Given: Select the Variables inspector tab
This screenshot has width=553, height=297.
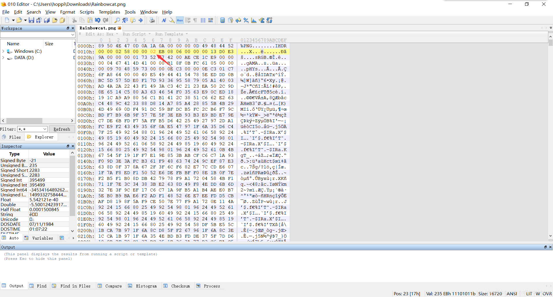Looking at the screenshot, I should tap(39, 238).
